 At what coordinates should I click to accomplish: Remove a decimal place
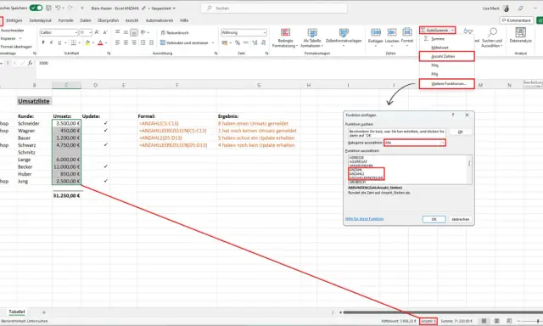[264, 42]
